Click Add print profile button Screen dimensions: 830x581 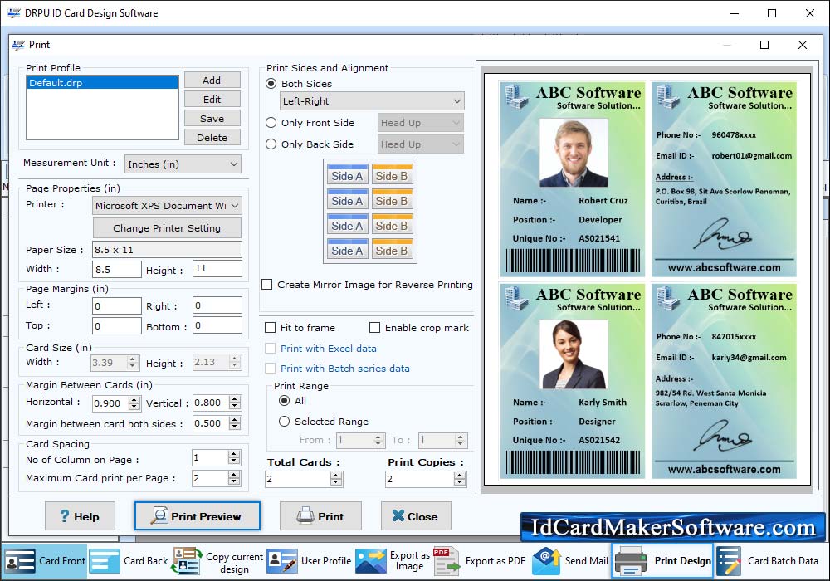click(212, 81)
